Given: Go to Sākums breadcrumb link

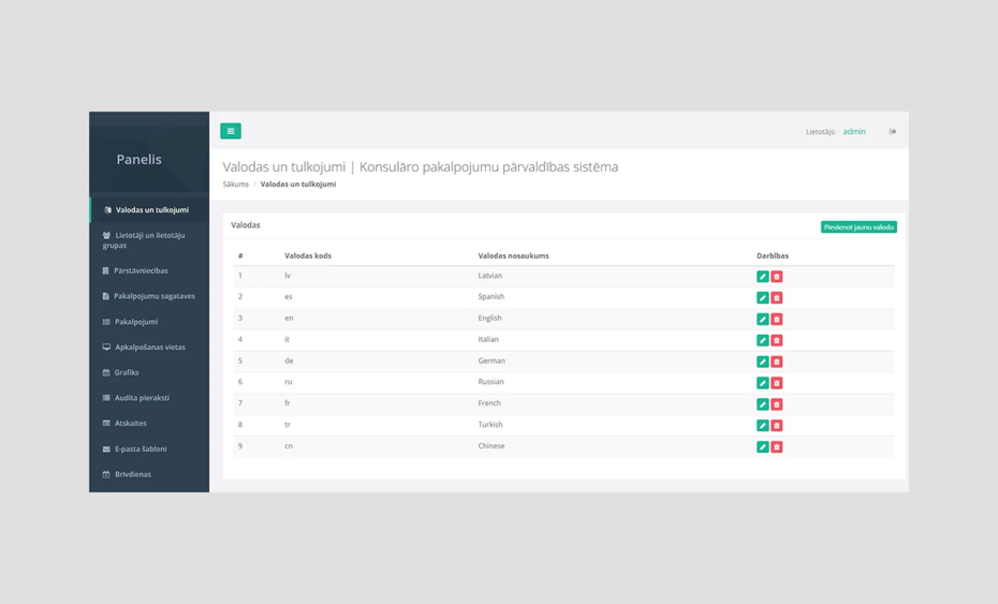Looking at the screenshot, I should 235,184.
